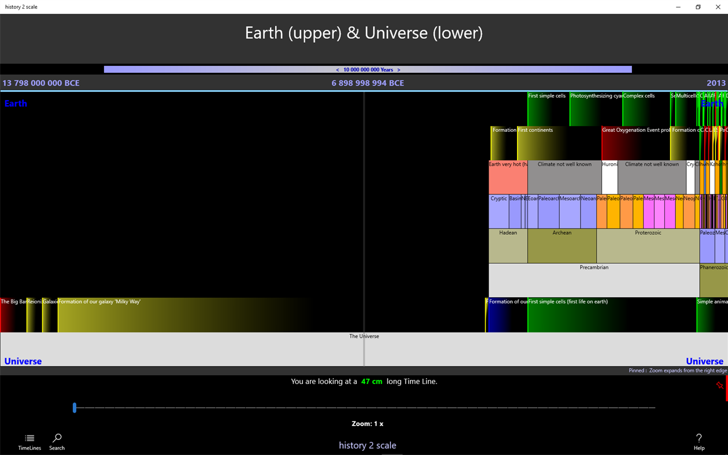Select The Big Bang event
728x455 pixels.
[x=13, y=315]
